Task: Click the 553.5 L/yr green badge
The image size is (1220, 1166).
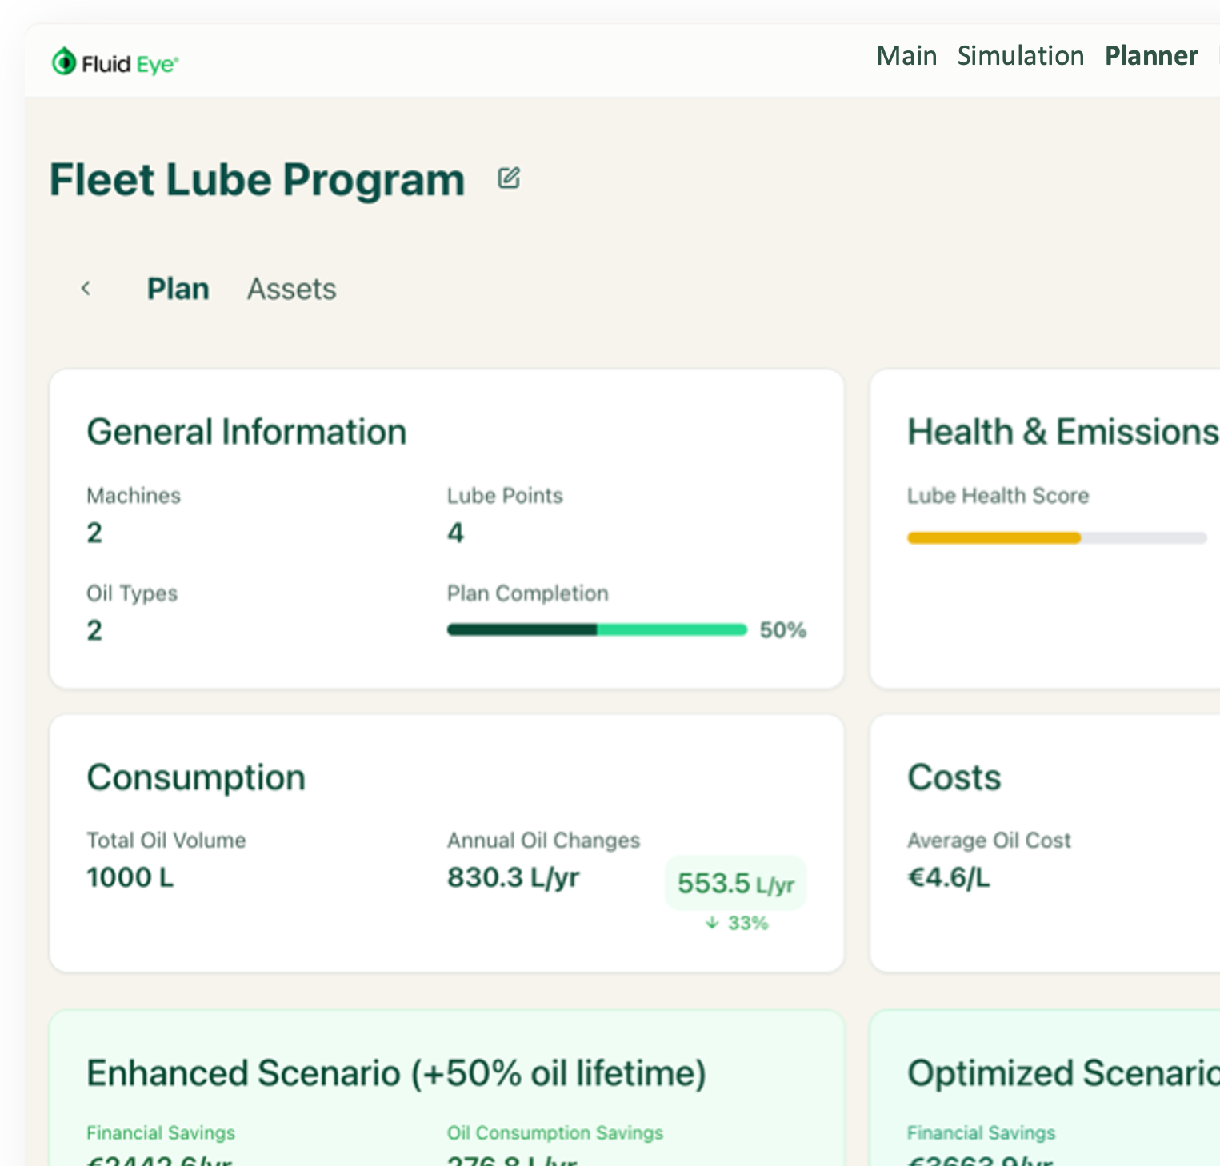Action: click(735, 884)
